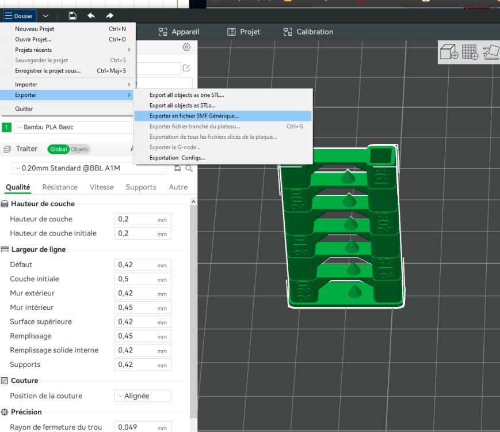The height and width of the screenshot is (432, 500).
Task: Click the Add object cube icon
Action: coord(449,52)
